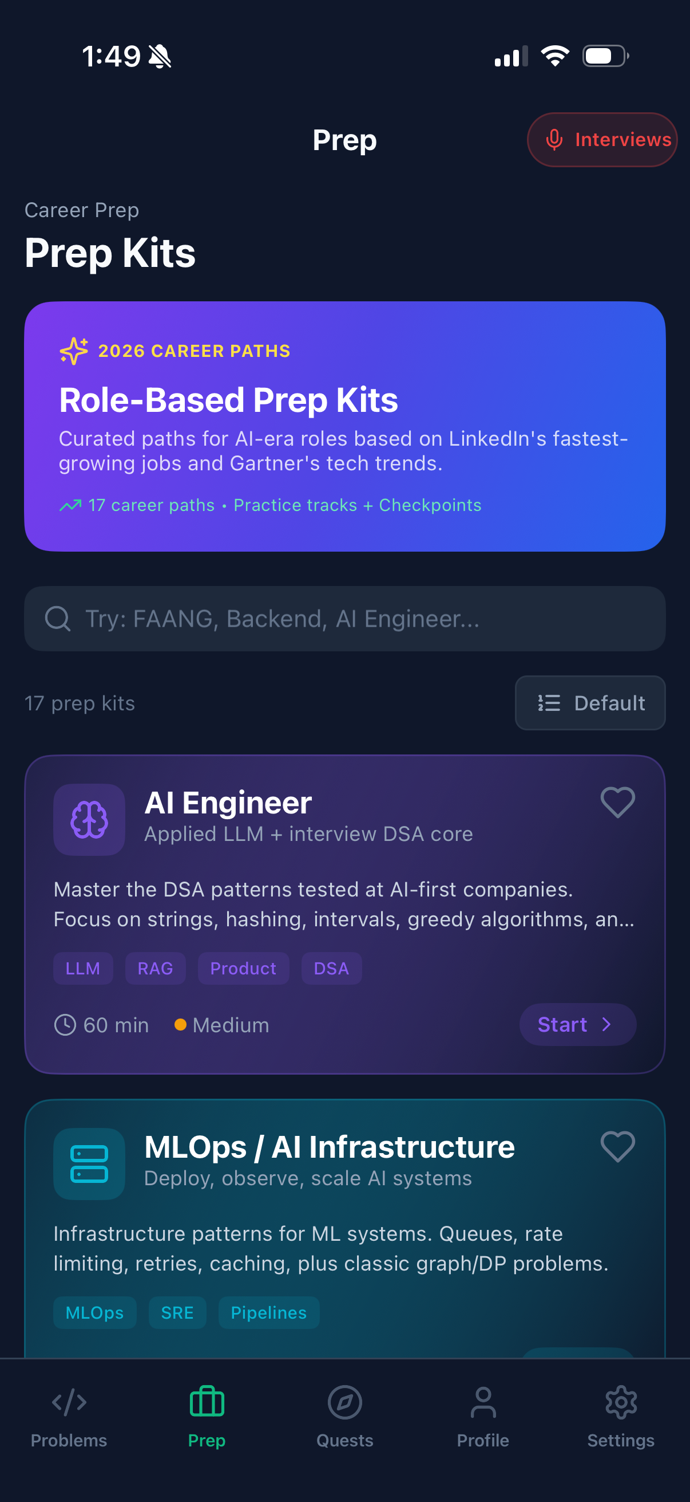Tap the MLOps server stack icon
Viewport: 690px width, 1502px height.
(x=89, y=1163)
